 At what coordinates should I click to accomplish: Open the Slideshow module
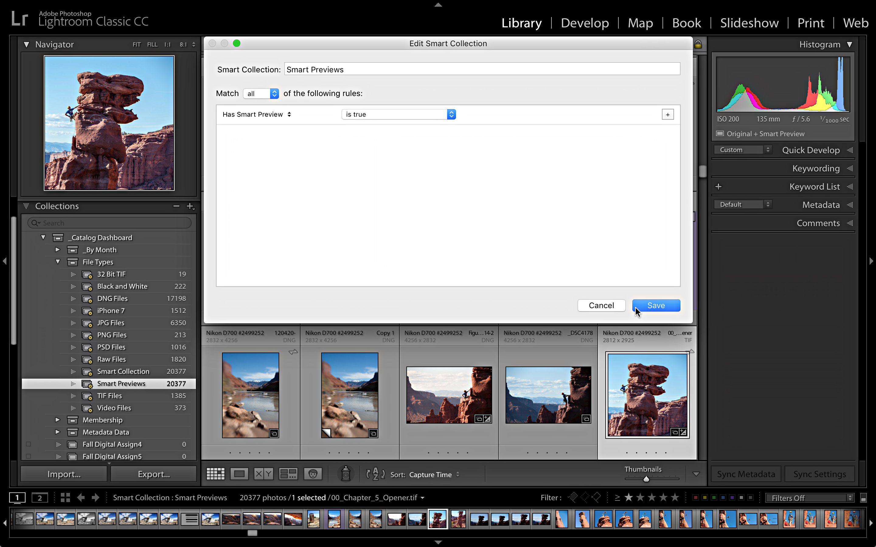pyautogui.click(x=749, y=22)
